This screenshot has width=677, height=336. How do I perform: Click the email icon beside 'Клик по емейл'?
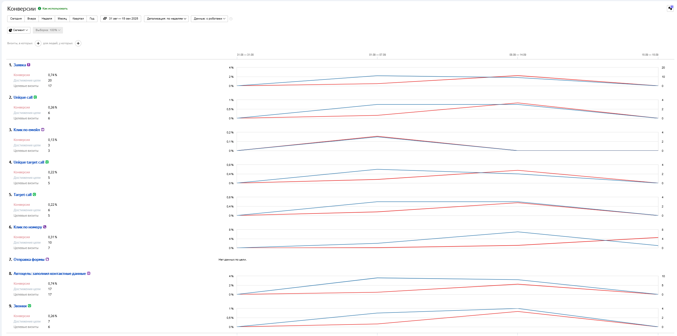coord(43,130)
